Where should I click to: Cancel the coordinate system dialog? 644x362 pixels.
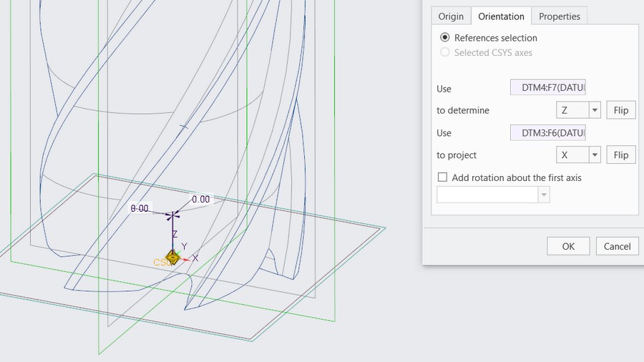(618, 246)
